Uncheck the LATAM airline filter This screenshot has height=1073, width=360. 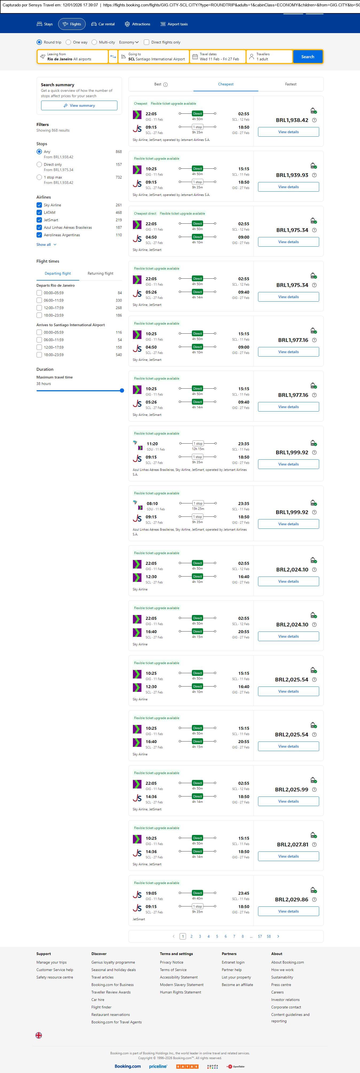click(39, 212)
